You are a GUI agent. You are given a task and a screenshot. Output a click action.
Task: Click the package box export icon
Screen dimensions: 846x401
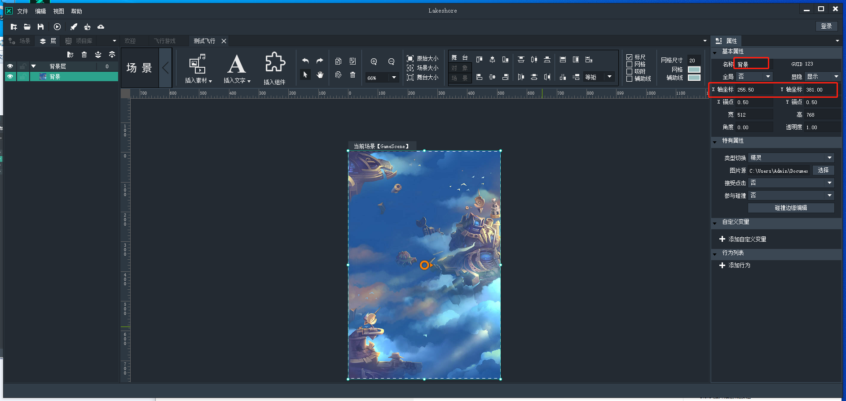(87, 27)
